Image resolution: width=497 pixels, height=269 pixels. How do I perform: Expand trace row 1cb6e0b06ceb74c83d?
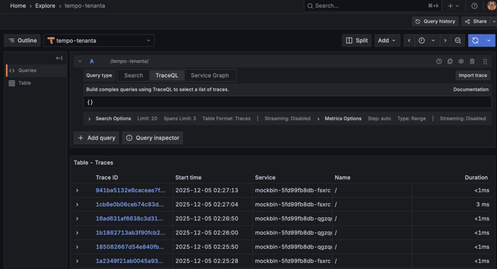pos(77,205)
